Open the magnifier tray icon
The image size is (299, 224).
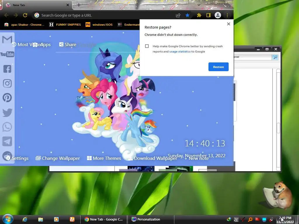click(x=250, y=219)
